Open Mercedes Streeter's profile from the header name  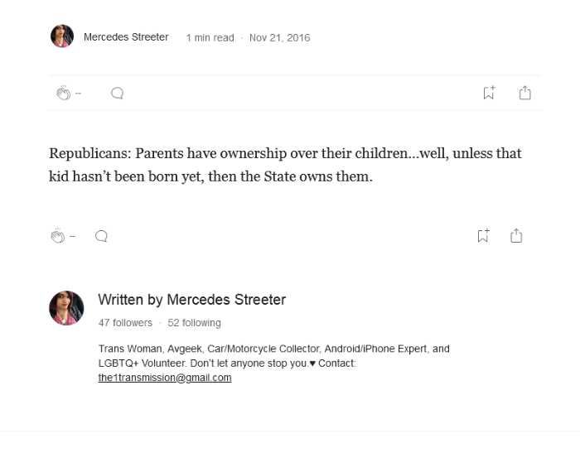[x=126, y=37]
